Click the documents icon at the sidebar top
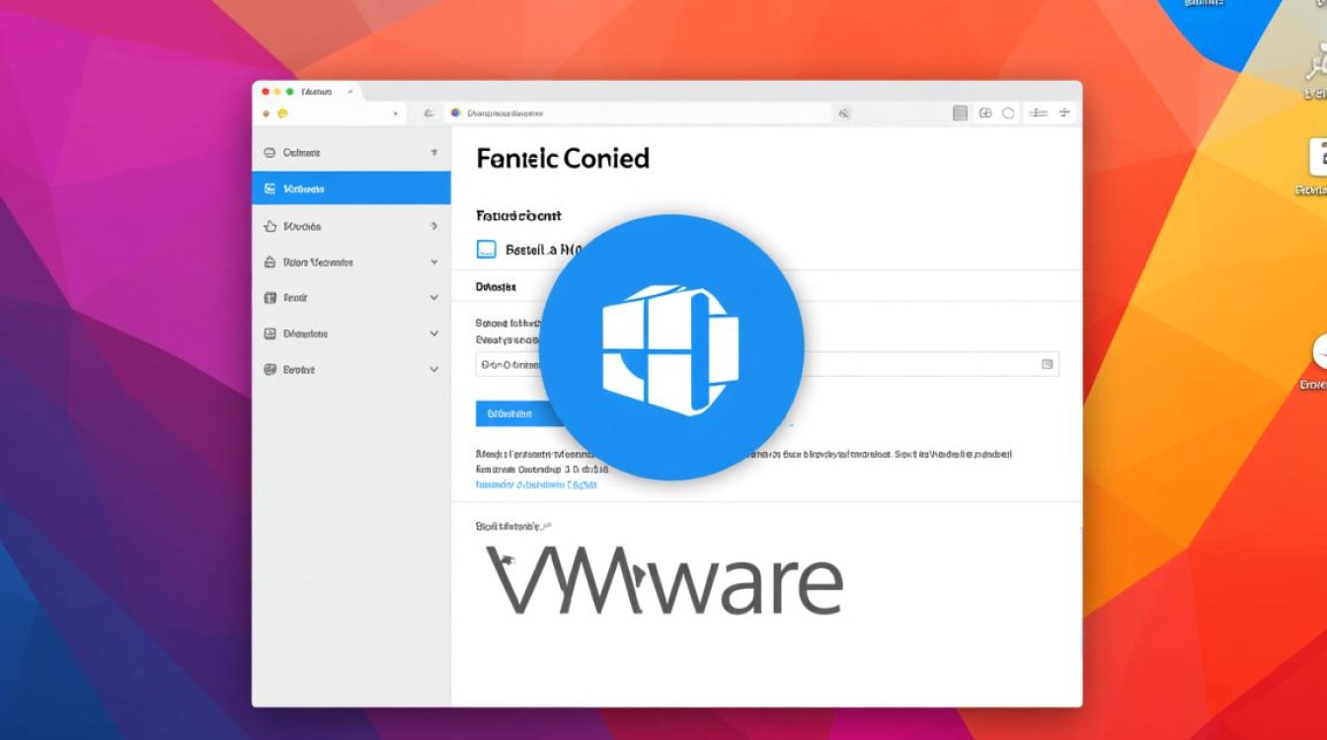1327x740 pixels. tap(269, 153)
